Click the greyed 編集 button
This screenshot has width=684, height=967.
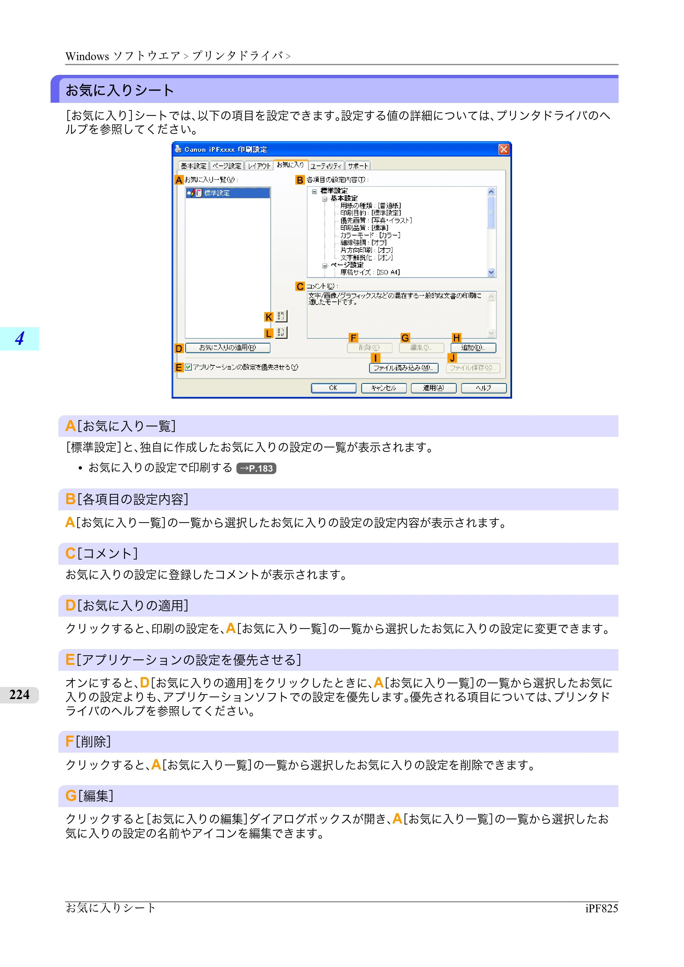point(421,348)
